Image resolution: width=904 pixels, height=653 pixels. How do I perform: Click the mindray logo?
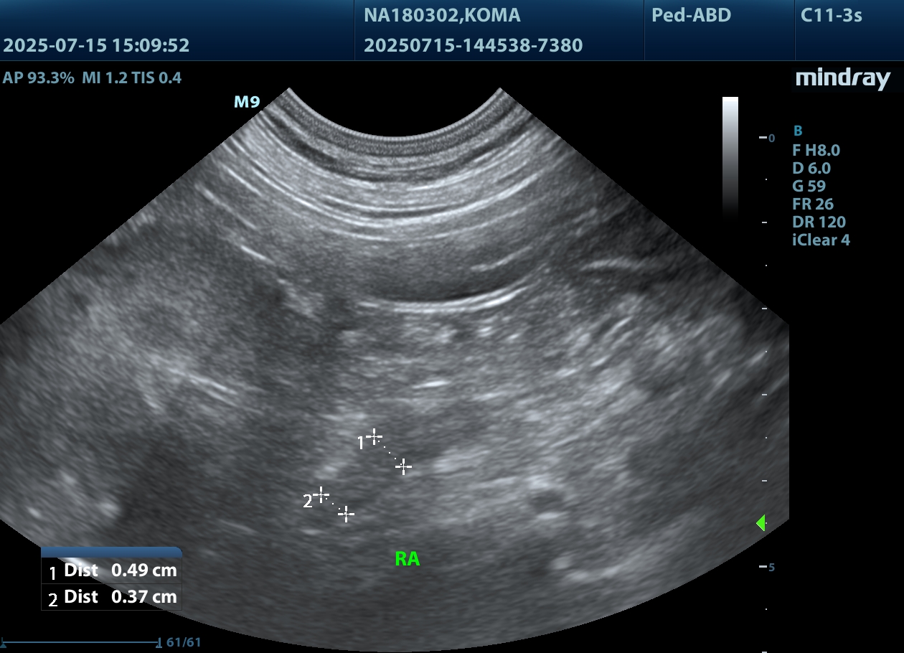pos(842,78)
